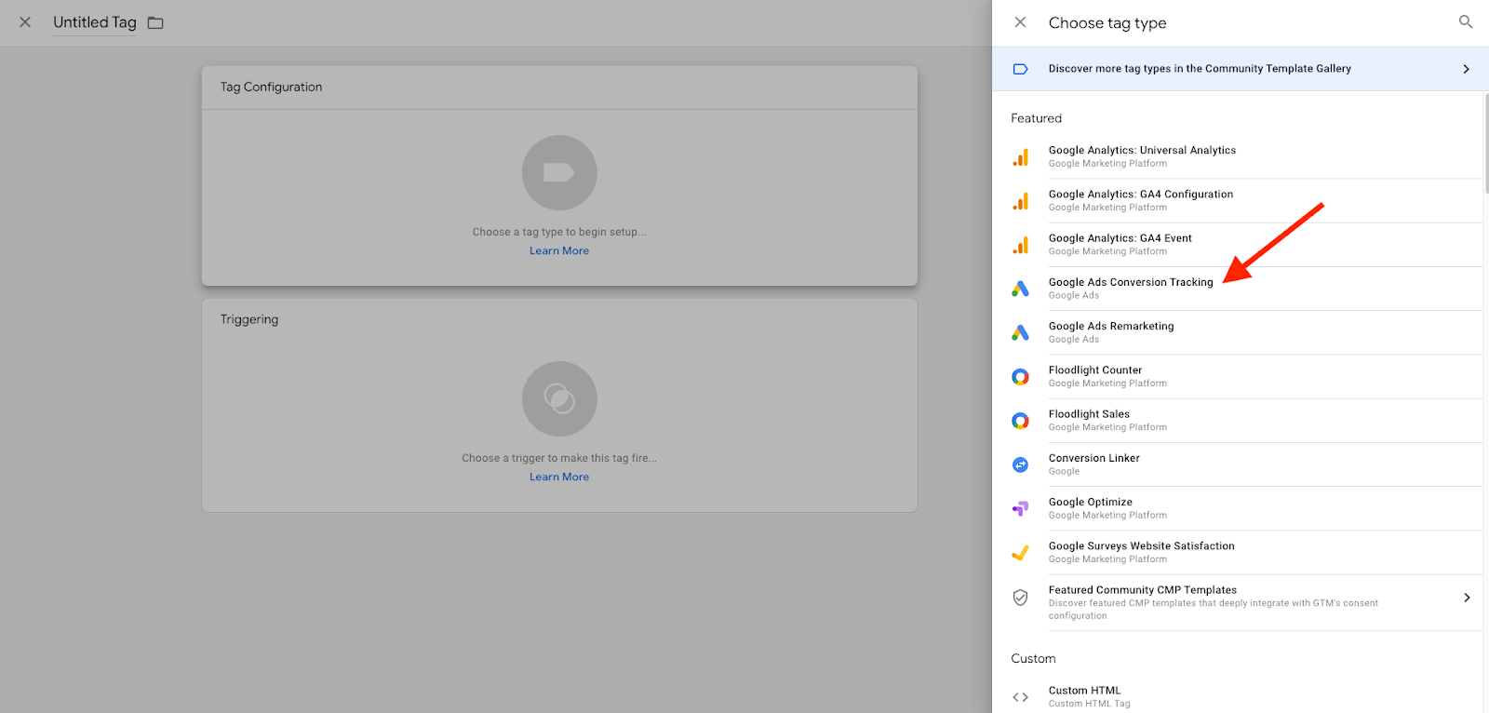The width and height of the screenshot is (1489, 713).
Task: Open search in Choose tag type panel
Action: pyautogui.click(x=1466, y=21)
